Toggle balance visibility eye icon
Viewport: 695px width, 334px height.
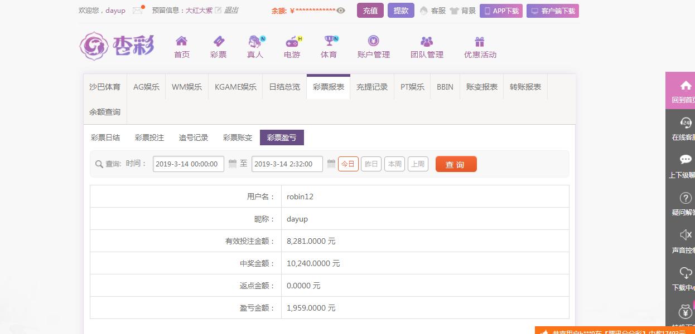pos(341,11)
